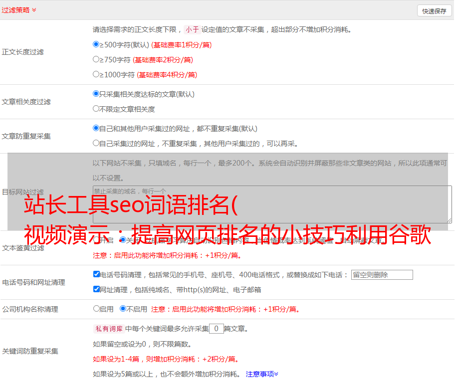Select the ≥500字符 default length option

(x=96, y=44)
